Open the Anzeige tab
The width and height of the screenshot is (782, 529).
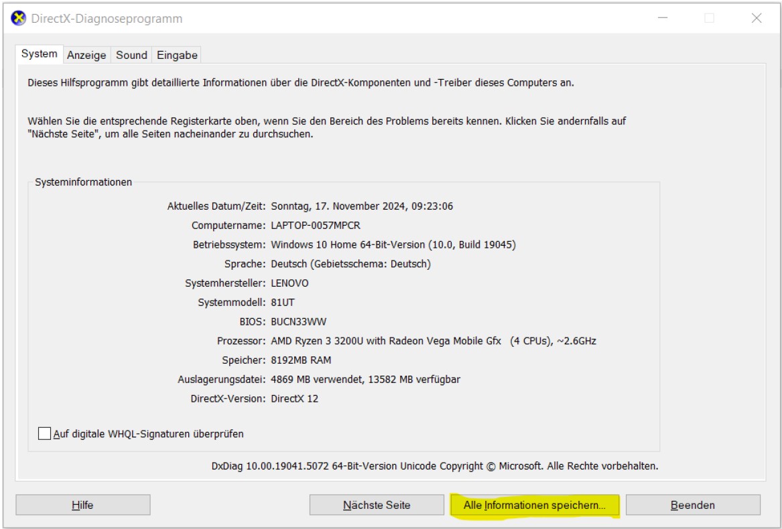(x=87, y=56)
